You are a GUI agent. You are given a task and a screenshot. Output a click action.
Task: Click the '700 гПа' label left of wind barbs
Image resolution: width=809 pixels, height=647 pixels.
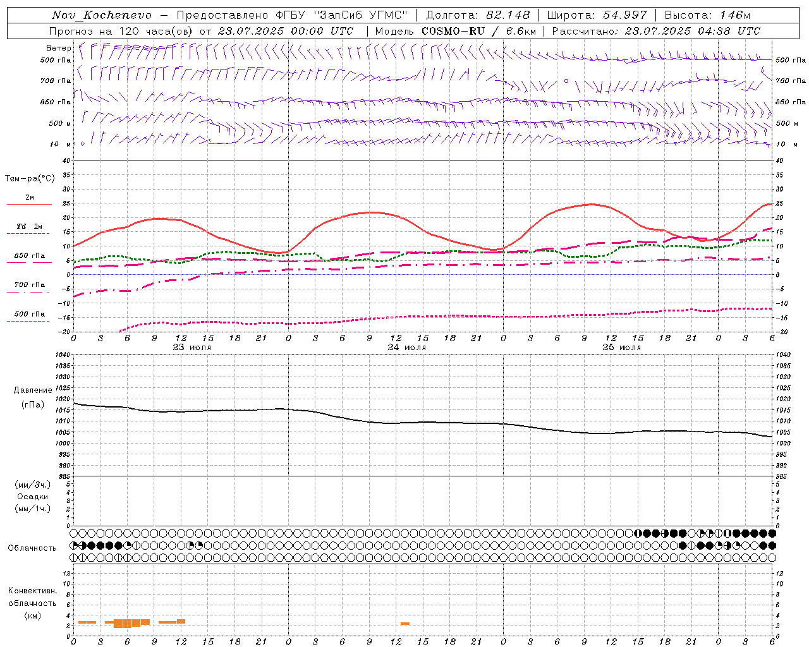(56, 81)
